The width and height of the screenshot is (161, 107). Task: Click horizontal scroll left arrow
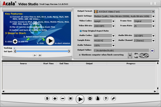(3, 91)
